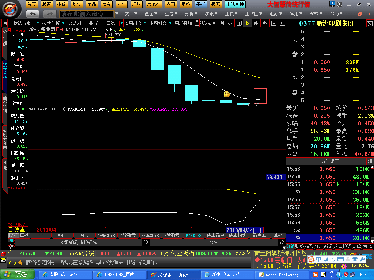Switch to the MACD indicator tab
Screen dimensions: 374x280
coord(62,236)
